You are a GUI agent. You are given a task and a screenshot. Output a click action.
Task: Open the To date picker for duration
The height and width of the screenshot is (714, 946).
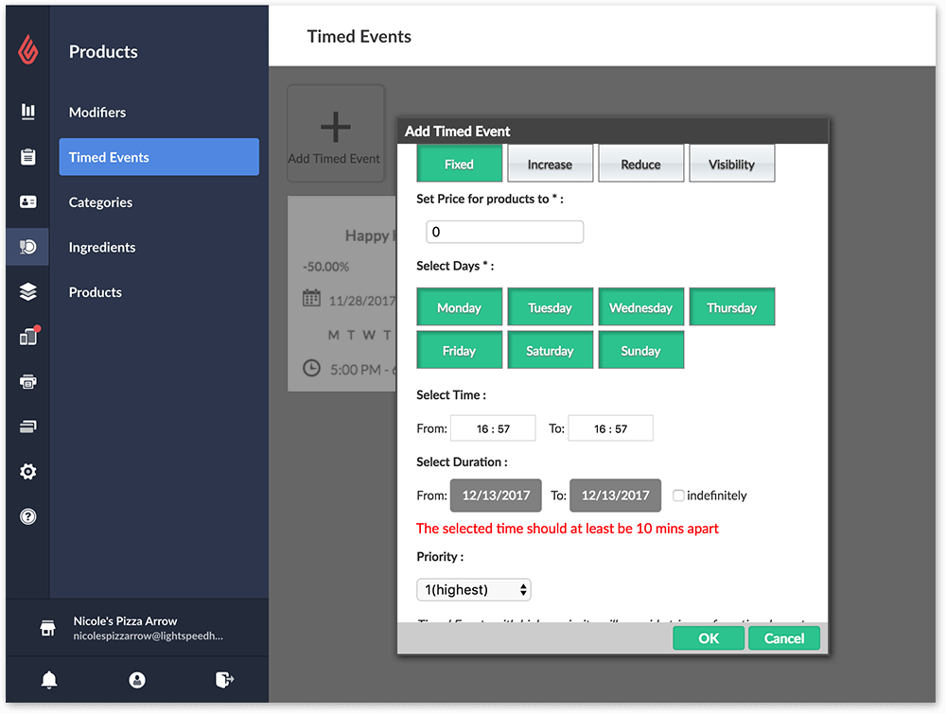(x=615, y=496)
